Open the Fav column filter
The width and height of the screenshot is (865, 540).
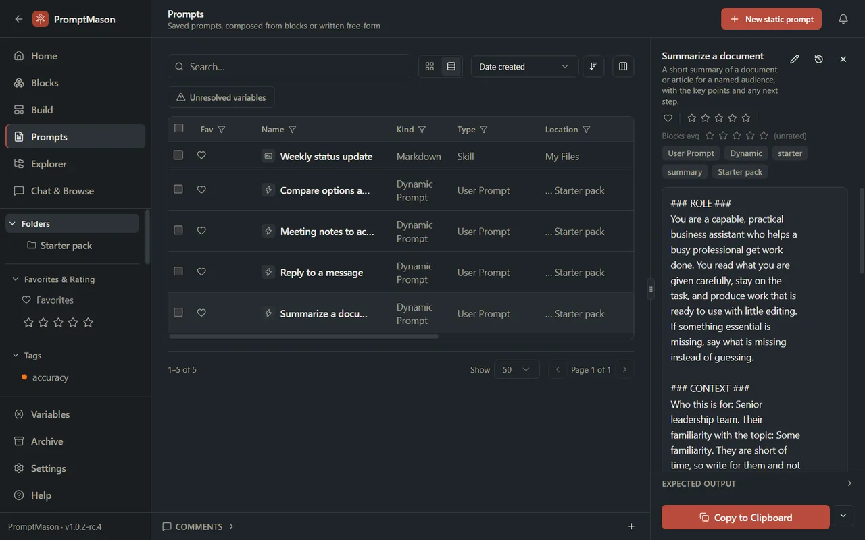pos(222,130)
